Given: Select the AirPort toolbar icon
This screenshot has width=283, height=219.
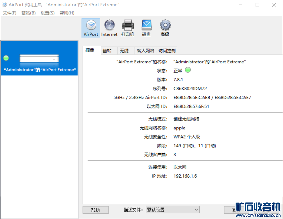Looking at the screenshot, I should point(91,28).
